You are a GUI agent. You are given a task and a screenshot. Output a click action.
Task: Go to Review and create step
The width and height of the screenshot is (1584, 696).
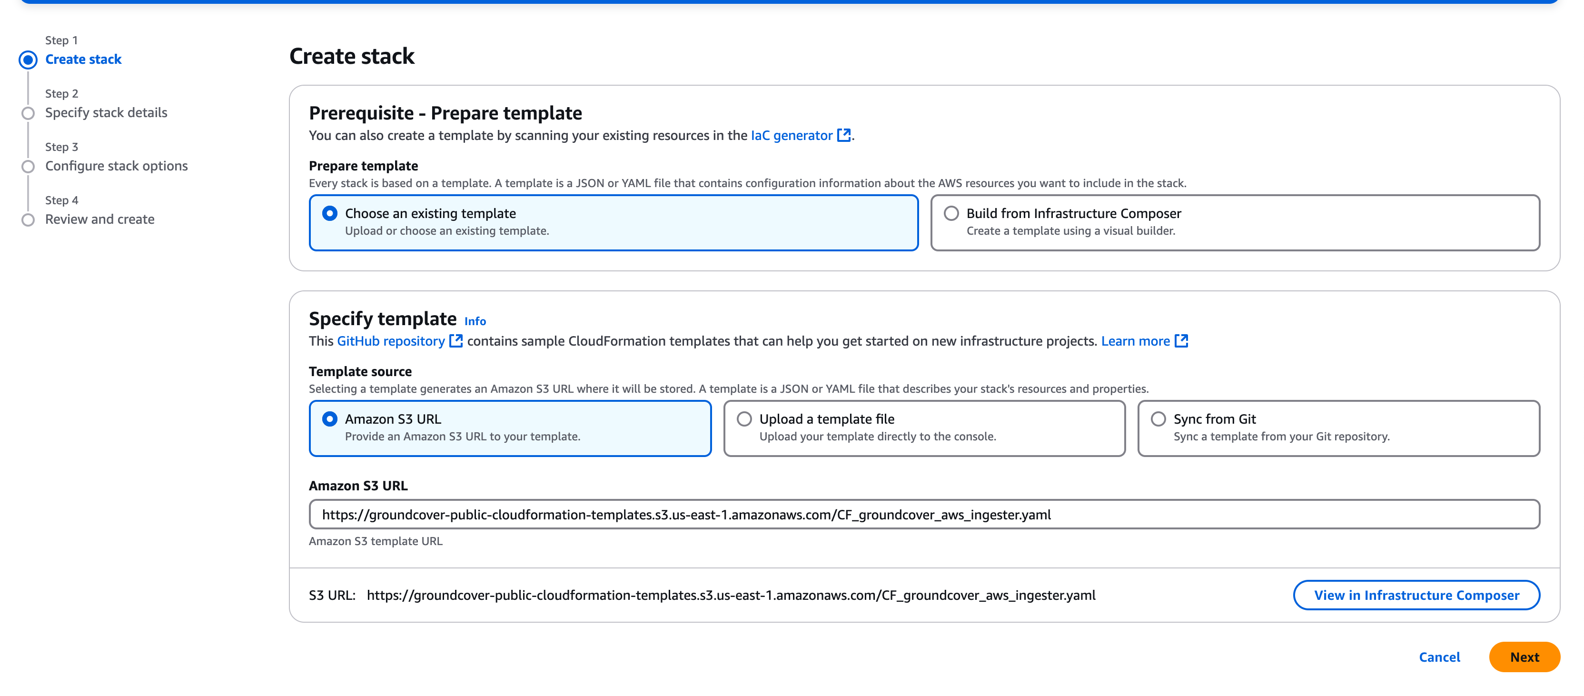(99, 220)
